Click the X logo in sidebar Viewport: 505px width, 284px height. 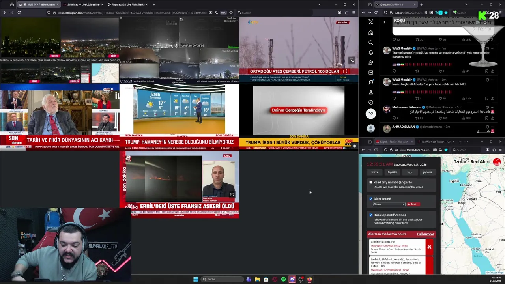click(370, 22)
